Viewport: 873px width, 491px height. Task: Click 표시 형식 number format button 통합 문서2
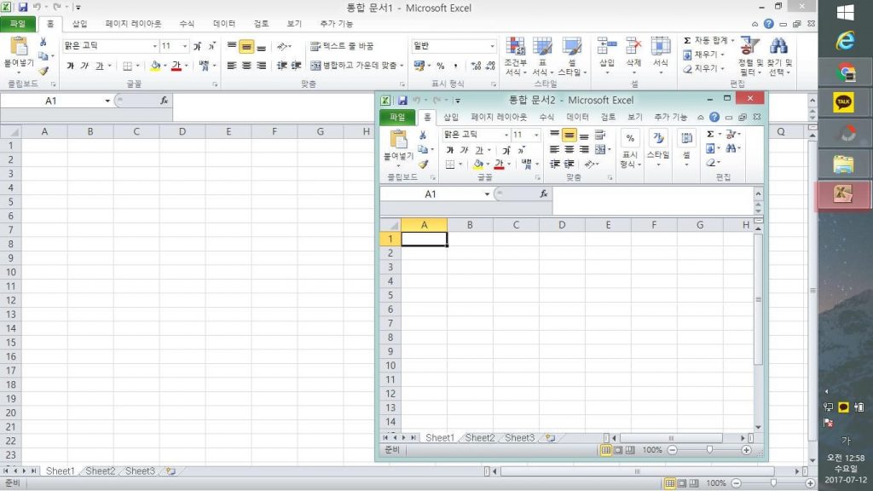click(630, 150)
